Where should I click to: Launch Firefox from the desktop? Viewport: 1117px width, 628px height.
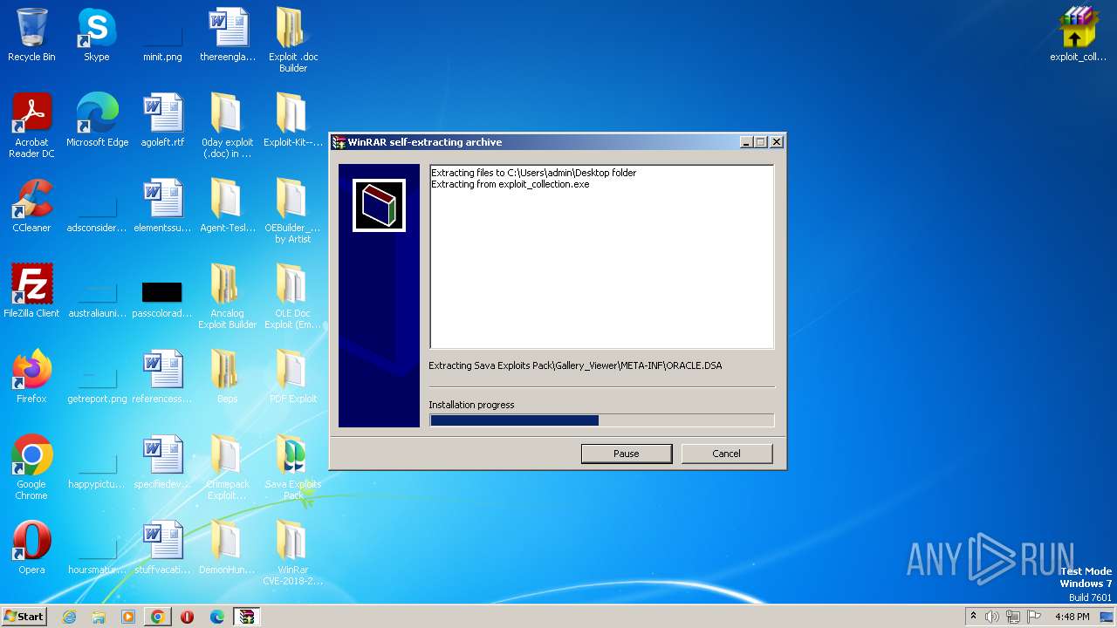[x=31, y=377]
